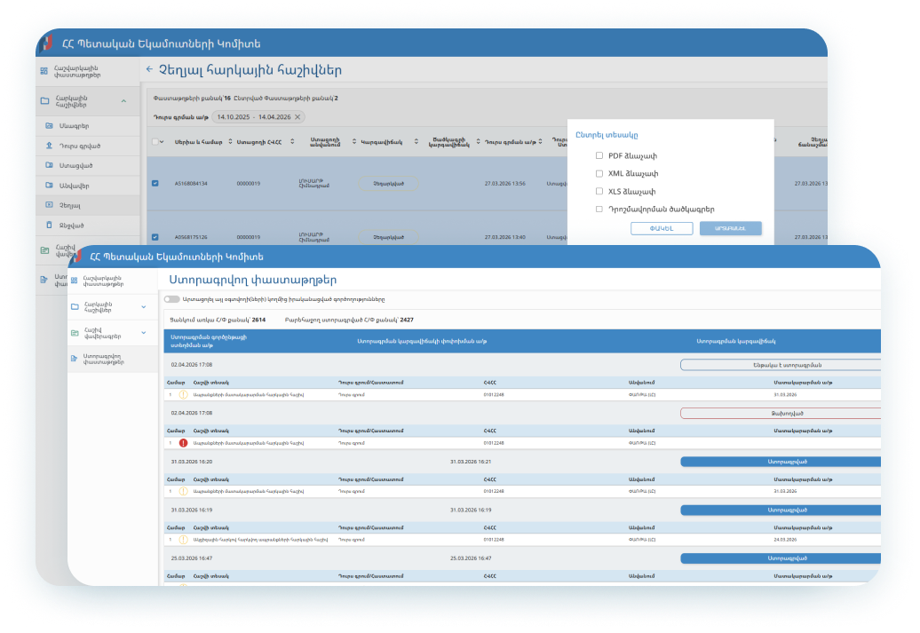Expand Հարկային հաշիվներ in front window sidebar

pos(144,307)
